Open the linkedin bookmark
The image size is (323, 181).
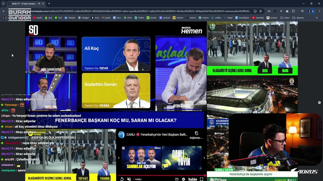pos(70,18)
